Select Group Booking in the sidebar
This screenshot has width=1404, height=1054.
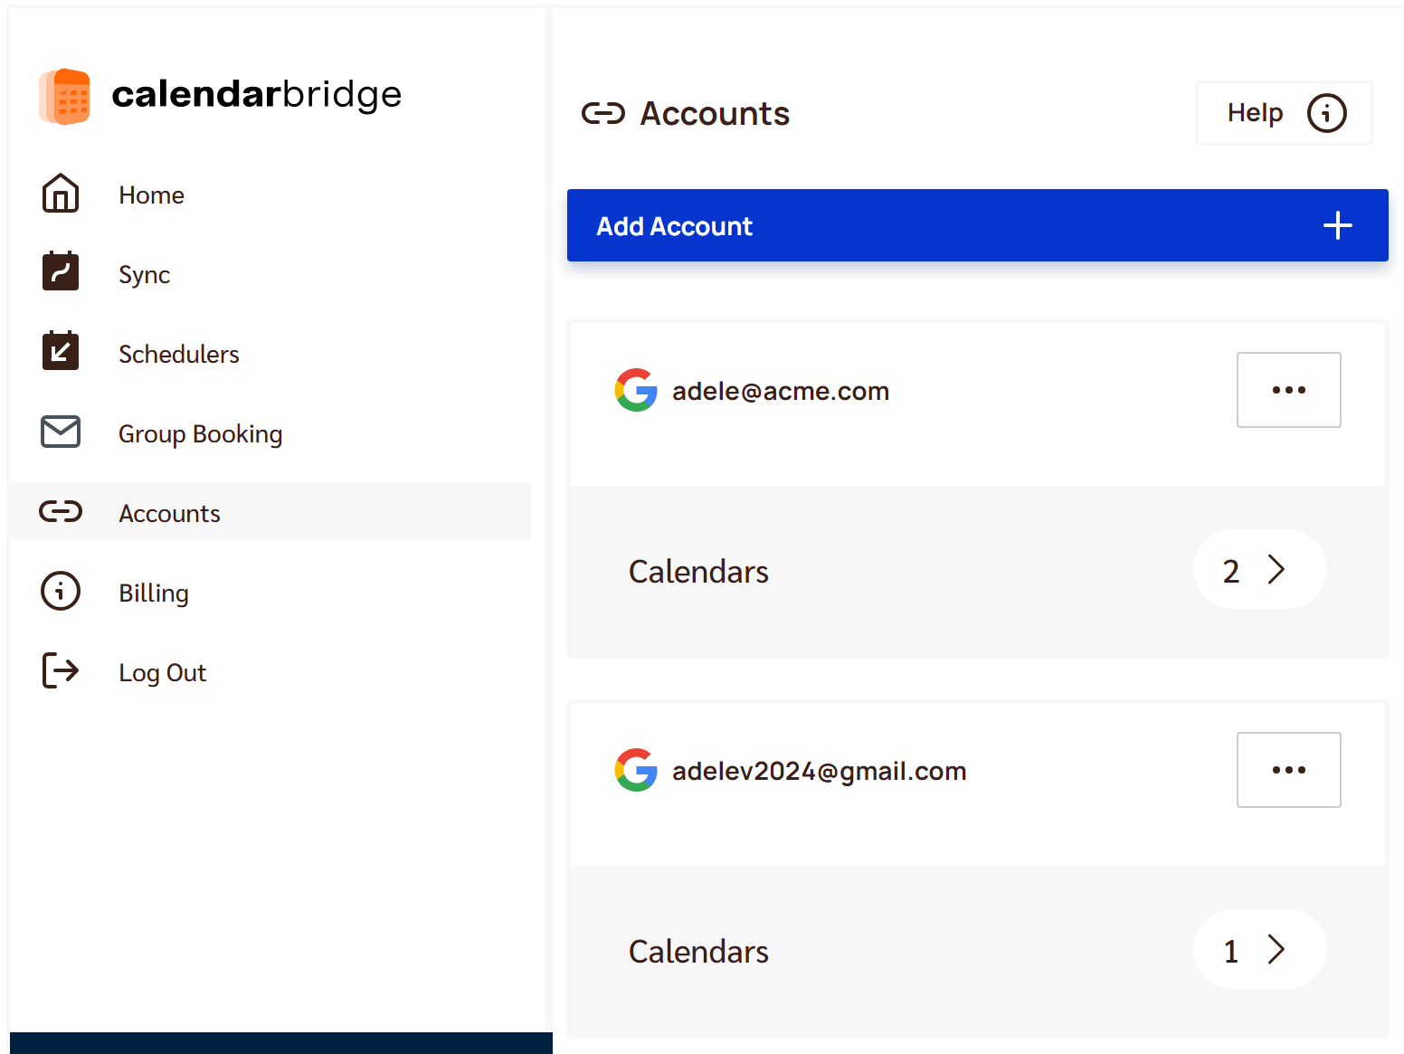pyautogui.click(x=201, y=434)
